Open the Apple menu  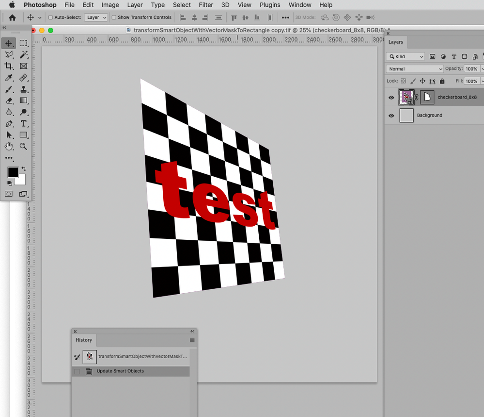point(12,5)
